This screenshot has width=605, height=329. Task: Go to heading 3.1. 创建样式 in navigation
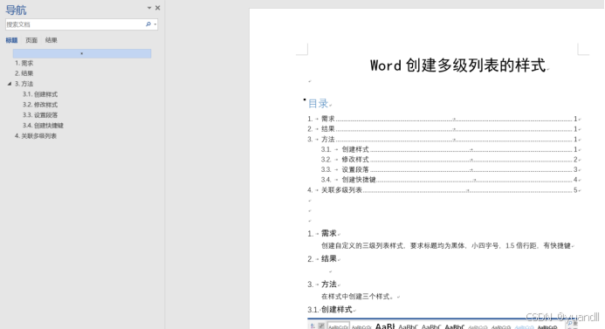click(40, 94)
